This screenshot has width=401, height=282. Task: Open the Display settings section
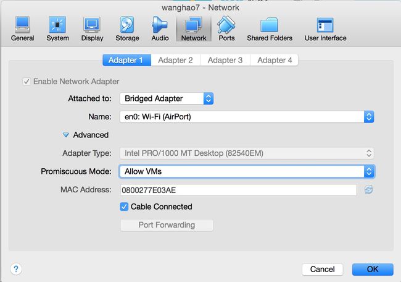pyautogui.click(x=92, y=28)
